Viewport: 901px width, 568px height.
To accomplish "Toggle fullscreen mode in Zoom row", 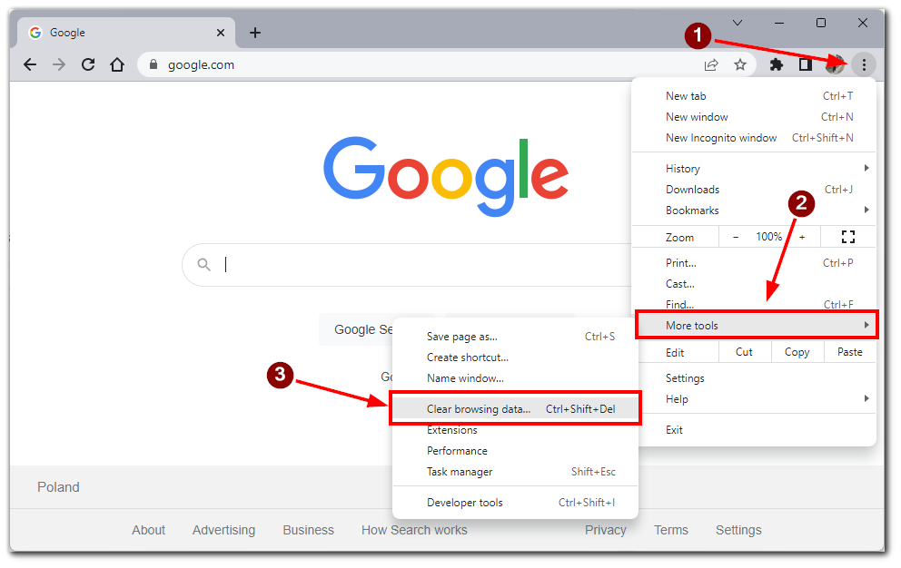I will tap(848, 237).
